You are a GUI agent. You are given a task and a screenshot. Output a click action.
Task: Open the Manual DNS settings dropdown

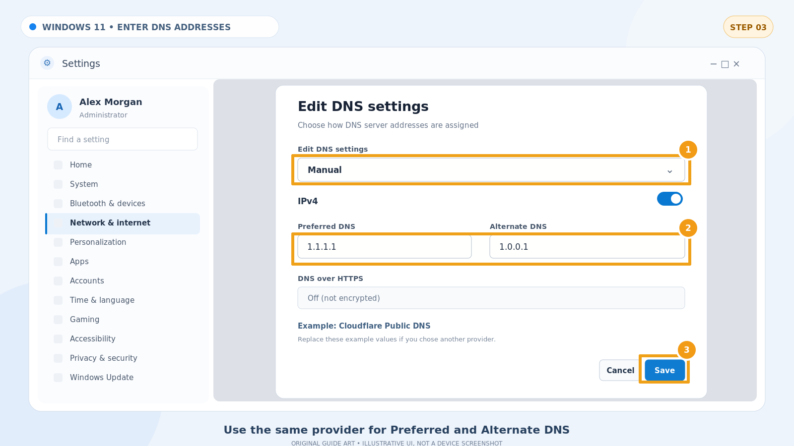coord(491,170)
